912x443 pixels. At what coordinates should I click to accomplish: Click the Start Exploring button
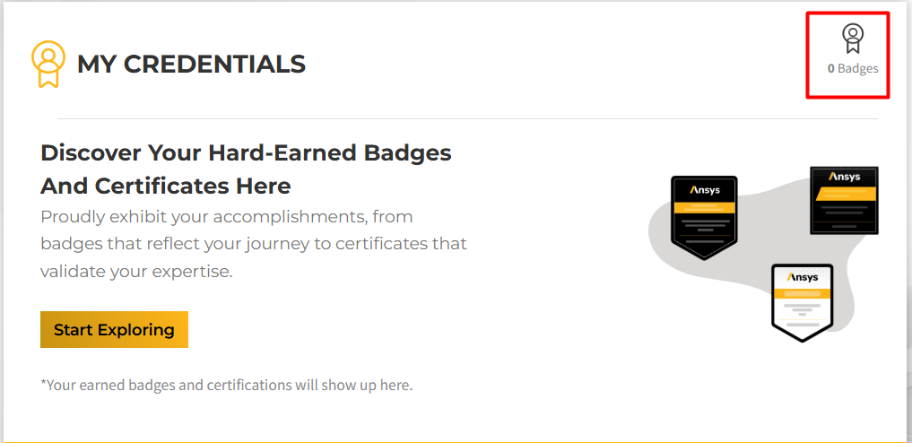click(x=114, y=330)
